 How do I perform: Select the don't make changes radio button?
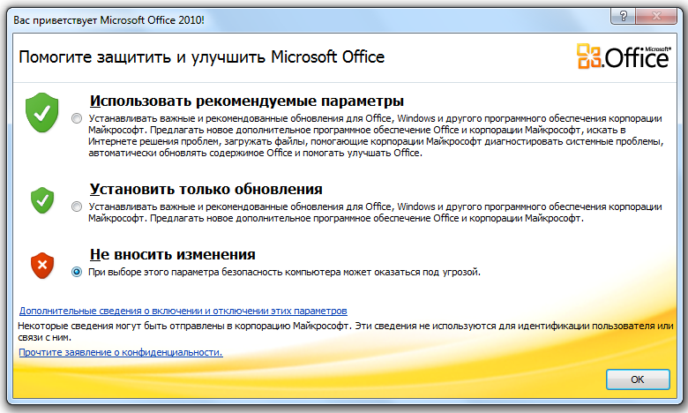point(77,272)
